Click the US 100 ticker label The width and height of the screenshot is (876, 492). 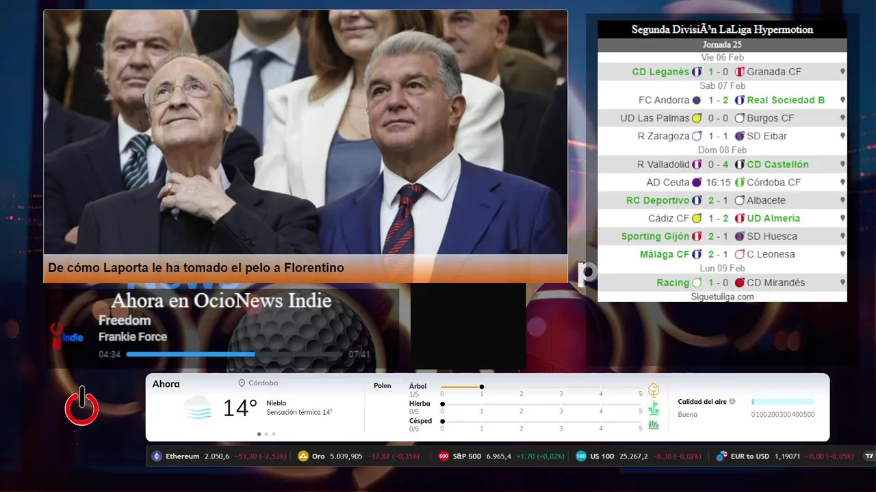(x=602, y=456)
